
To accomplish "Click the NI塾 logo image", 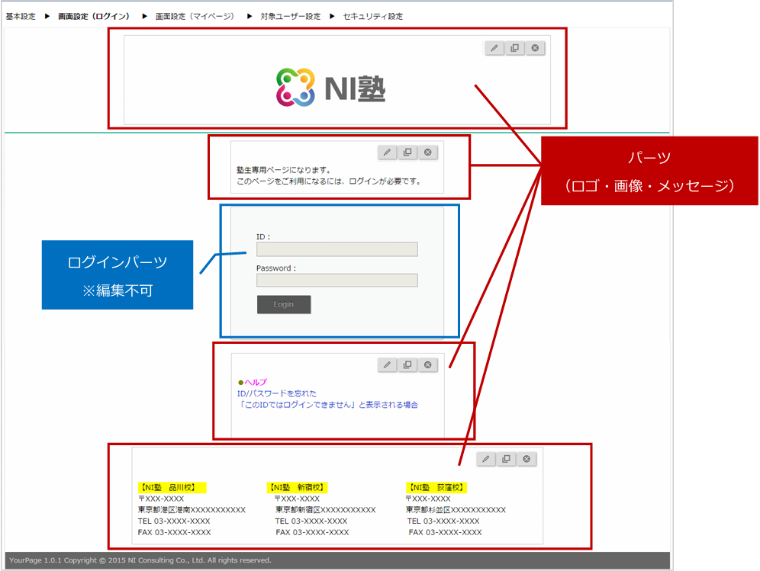I will [x=330, y=88].
